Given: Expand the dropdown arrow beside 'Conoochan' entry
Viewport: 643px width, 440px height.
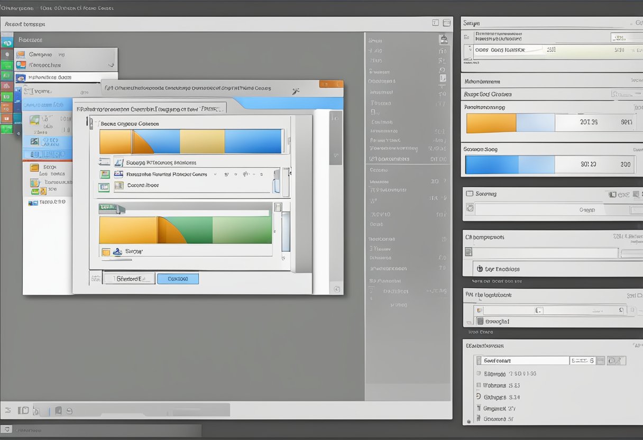Looking at the screenshot, I should pos(111,65).
